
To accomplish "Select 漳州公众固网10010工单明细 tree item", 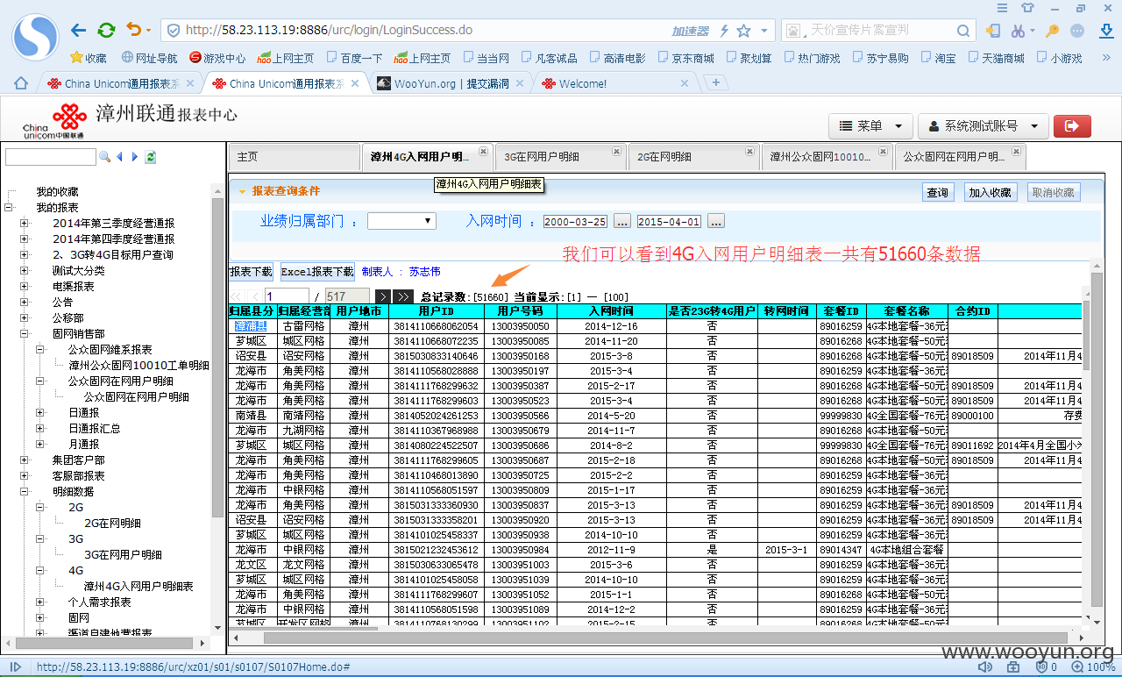I will (x=138, y=366).
